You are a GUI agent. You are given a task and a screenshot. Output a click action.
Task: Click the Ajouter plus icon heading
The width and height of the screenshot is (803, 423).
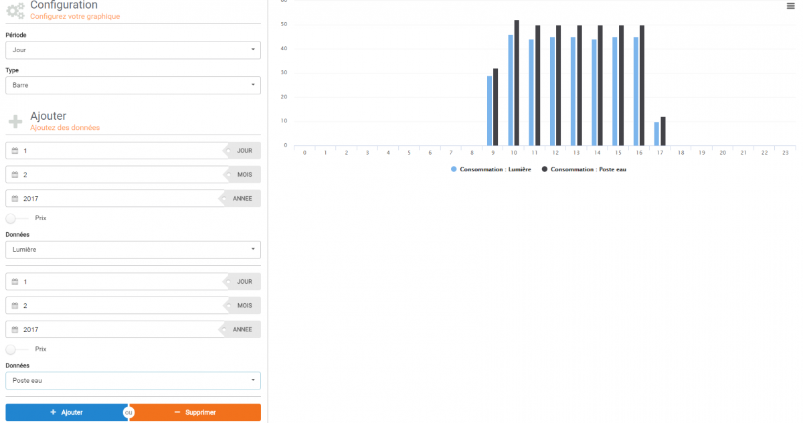coord(15,121)
